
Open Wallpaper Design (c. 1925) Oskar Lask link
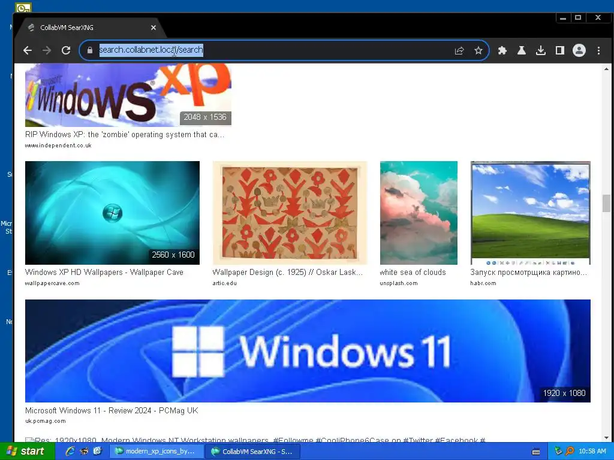(287, 273)
